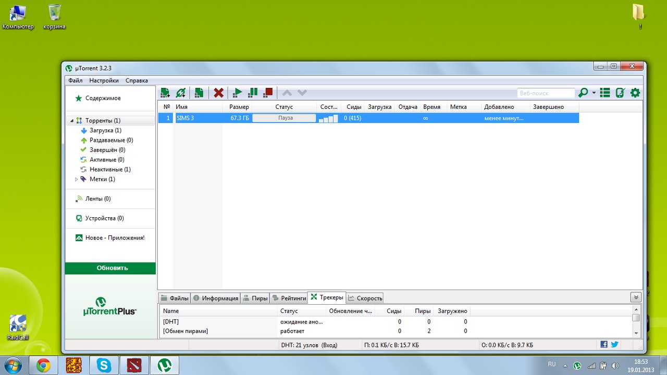Click the µTorrentPlus banner
The height and width of the screenshot is (375, 667).
tap(110, 306)
